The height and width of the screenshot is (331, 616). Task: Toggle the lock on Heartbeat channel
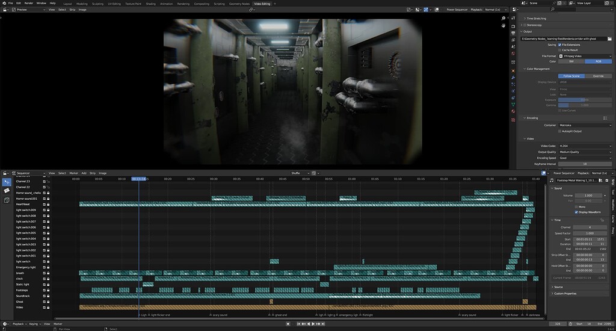(48, 204)
